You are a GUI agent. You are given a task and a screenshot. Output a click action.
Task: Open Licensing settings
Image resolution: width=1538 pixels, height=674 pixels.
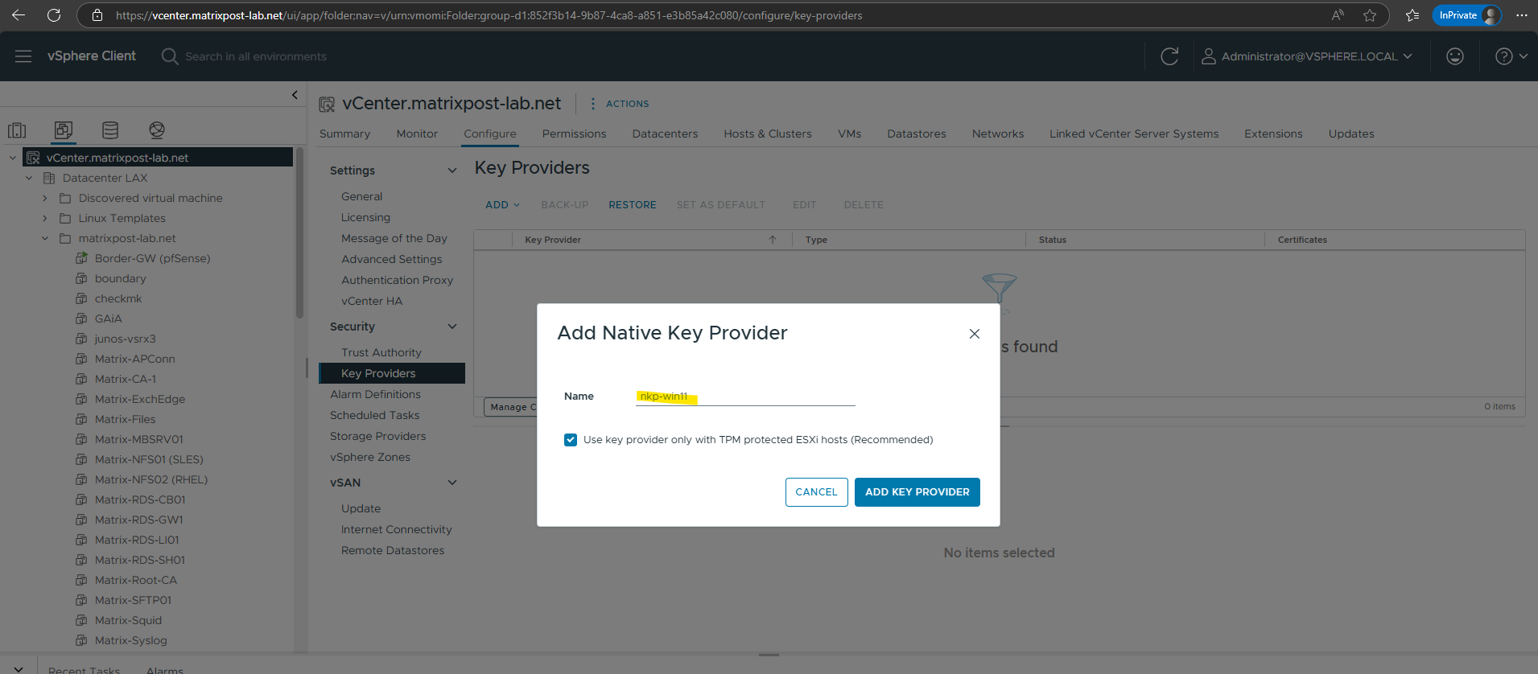click(365, 217)
